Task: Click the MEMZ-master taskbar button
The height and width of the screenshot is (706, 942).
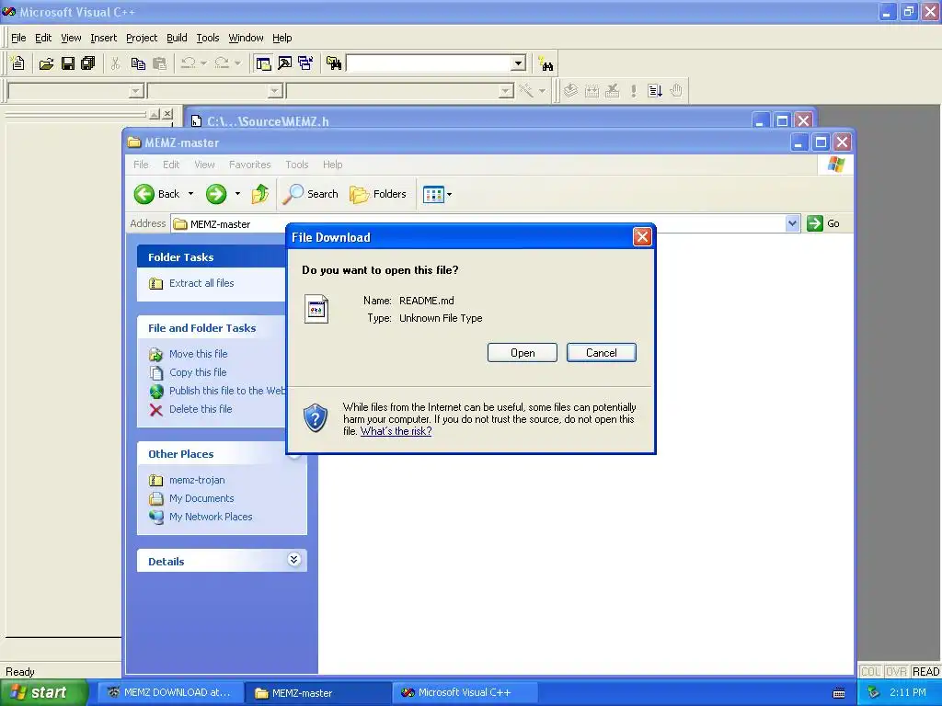Action: [x=317, y=693]
